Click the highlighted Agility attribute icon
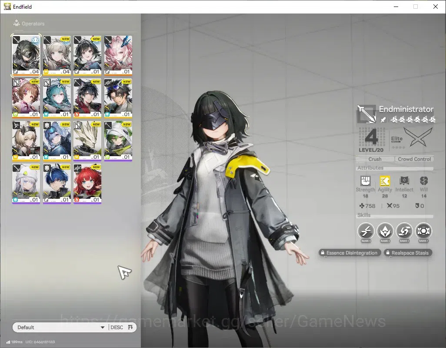 click(385, 181)
